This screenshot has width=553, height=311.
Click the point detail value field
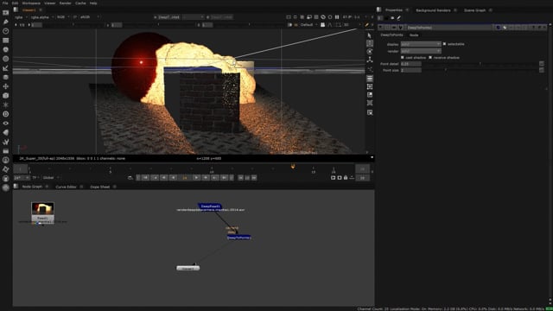[411, 63]
